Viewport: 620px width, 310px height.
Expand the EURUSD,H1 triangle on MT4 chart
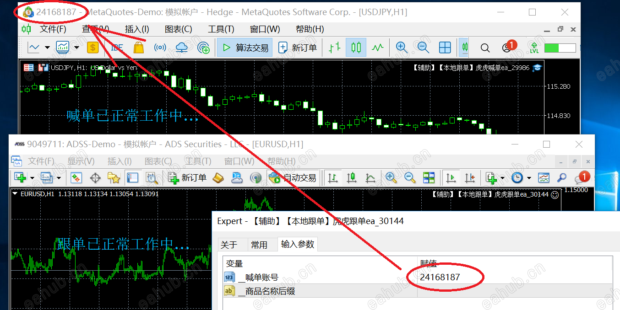pyautogui.click(x=16, y=194)
